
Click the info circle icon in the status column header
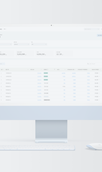pyautogui.click(x=48, y=70)
